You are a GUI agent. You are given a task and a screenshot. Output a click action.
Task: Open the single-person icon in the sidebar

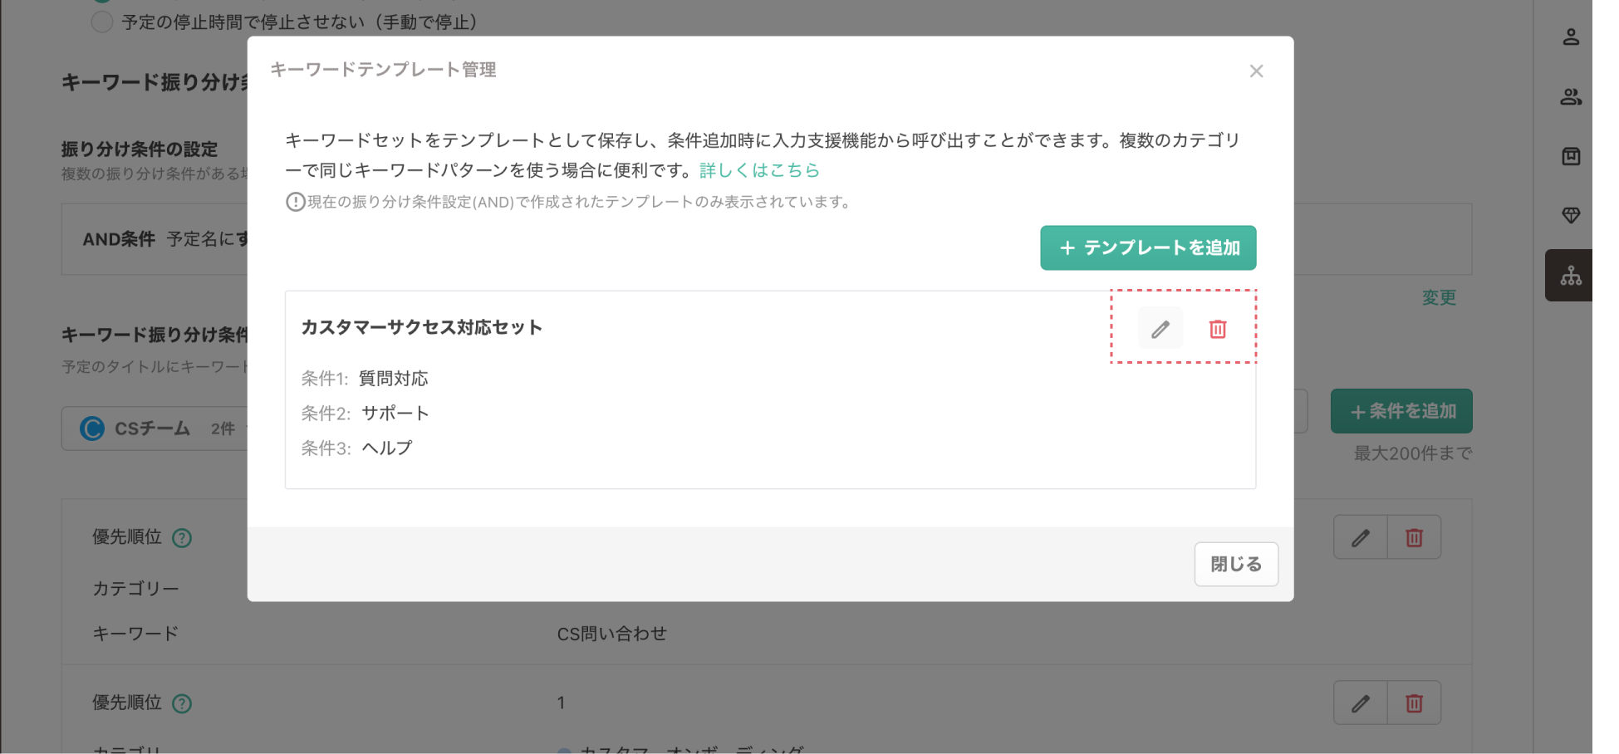(x=1570, y=37)
